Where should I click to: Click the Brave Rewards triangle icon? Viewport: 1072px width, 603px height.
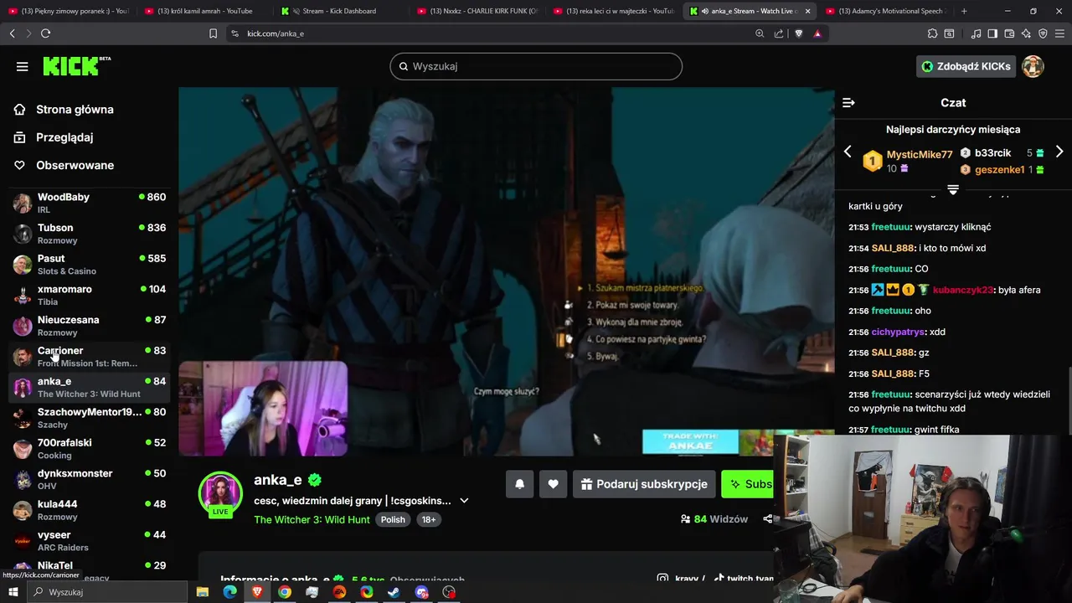pyautogui.click(x=817, y=33)
